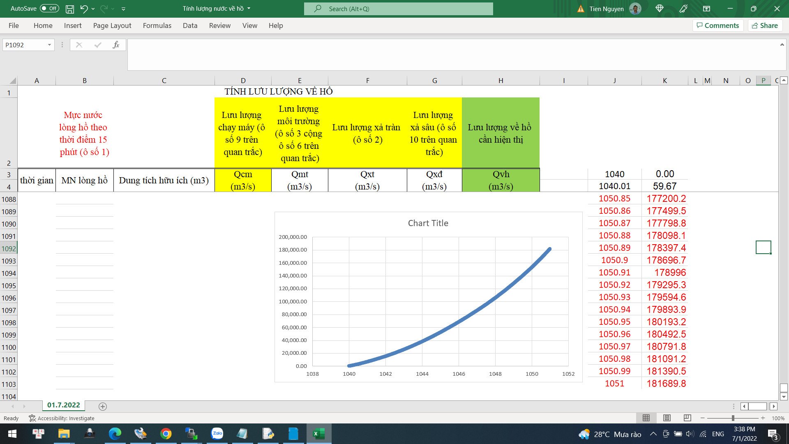Screen dimensions: 789x444
Task: Click the Share button
Action: [765, 25]
